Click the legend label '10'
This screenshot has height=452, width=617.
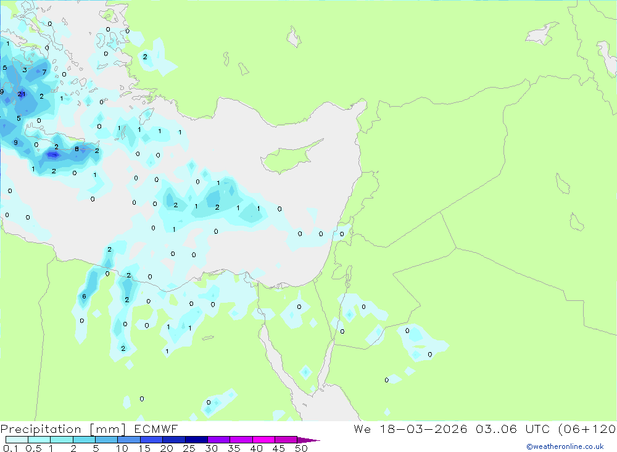[x=122, y=448]
